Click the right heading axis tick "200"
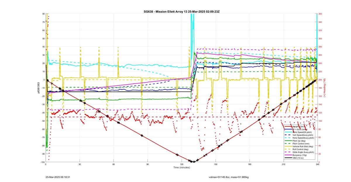Viewport: 351px width, 182px height. point(320,80)
